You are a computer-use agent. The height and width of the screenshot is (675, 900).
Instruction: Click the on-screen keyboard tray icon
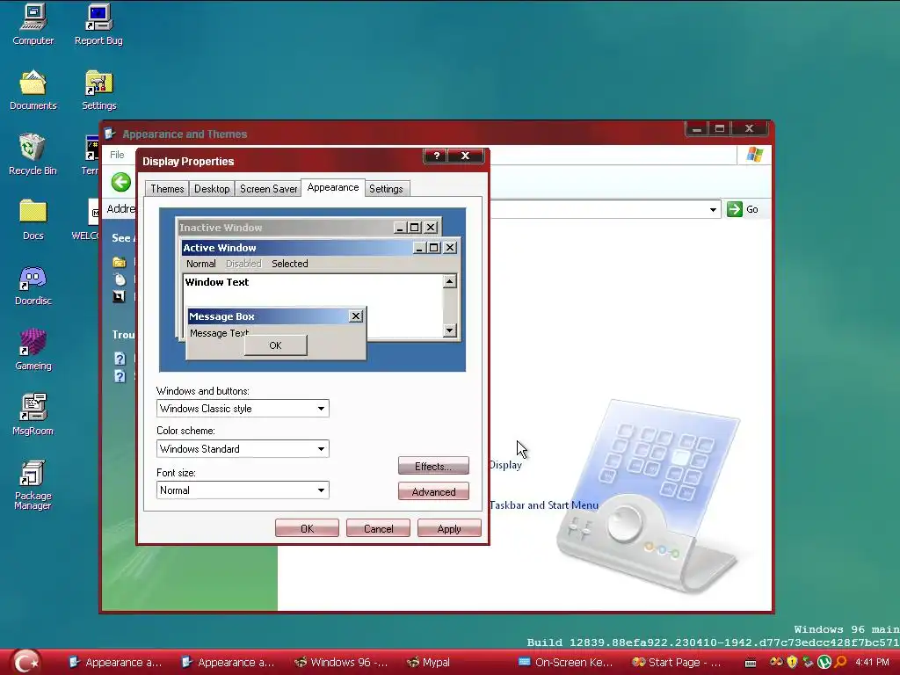tap(751, 663)
